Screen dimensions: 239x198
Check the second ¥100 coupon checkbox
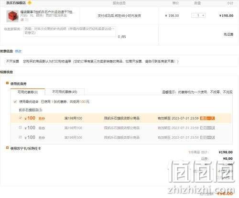[20, 127]
